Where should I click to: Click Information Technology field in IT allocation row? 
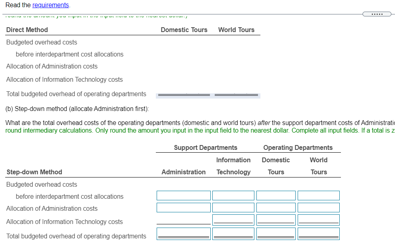[x=233, y=220]
